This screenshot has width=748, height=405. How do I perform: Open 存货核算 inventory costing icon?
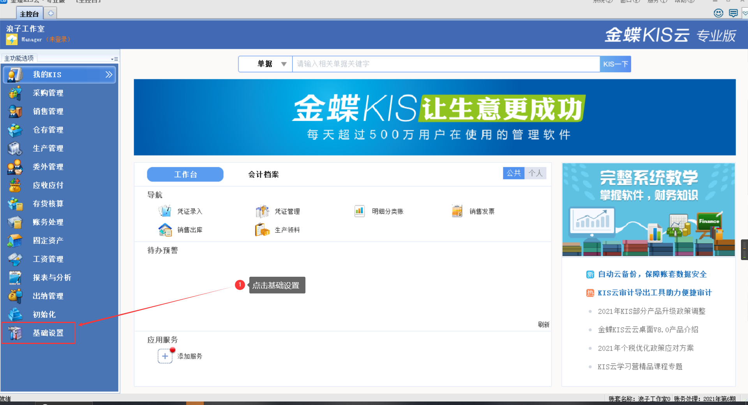(15, 204)
